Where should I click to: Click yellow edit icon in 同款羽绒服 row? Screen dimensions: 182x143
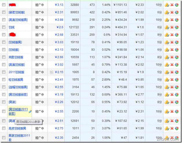point(167,57)
